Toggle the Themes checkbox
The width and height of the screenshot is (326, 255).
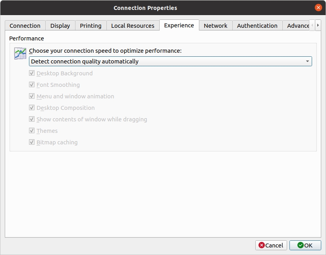32,131
